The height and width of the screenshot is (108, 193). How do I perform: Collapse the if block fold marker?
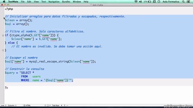pos(3,35)
